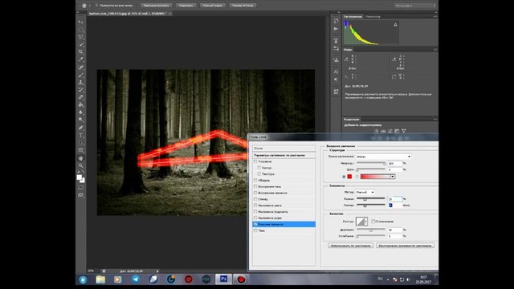Enable the Текстура sub-option checkbox
Image resolution: width=514 pixels, height=289 pixels.
[x=259, y=174]
